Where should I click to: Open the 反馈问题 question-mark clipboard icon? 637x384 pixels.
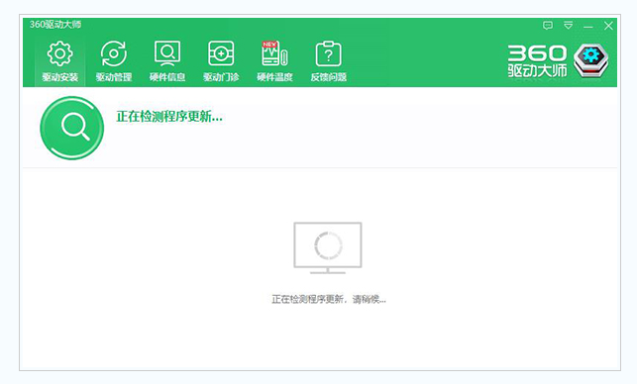(328, 53)
